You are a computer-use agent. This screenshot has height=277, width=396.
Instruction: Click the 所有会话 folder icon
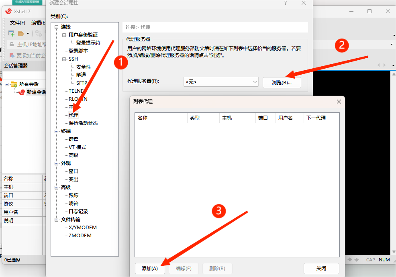pyautogui.click(x=13, y=85)
